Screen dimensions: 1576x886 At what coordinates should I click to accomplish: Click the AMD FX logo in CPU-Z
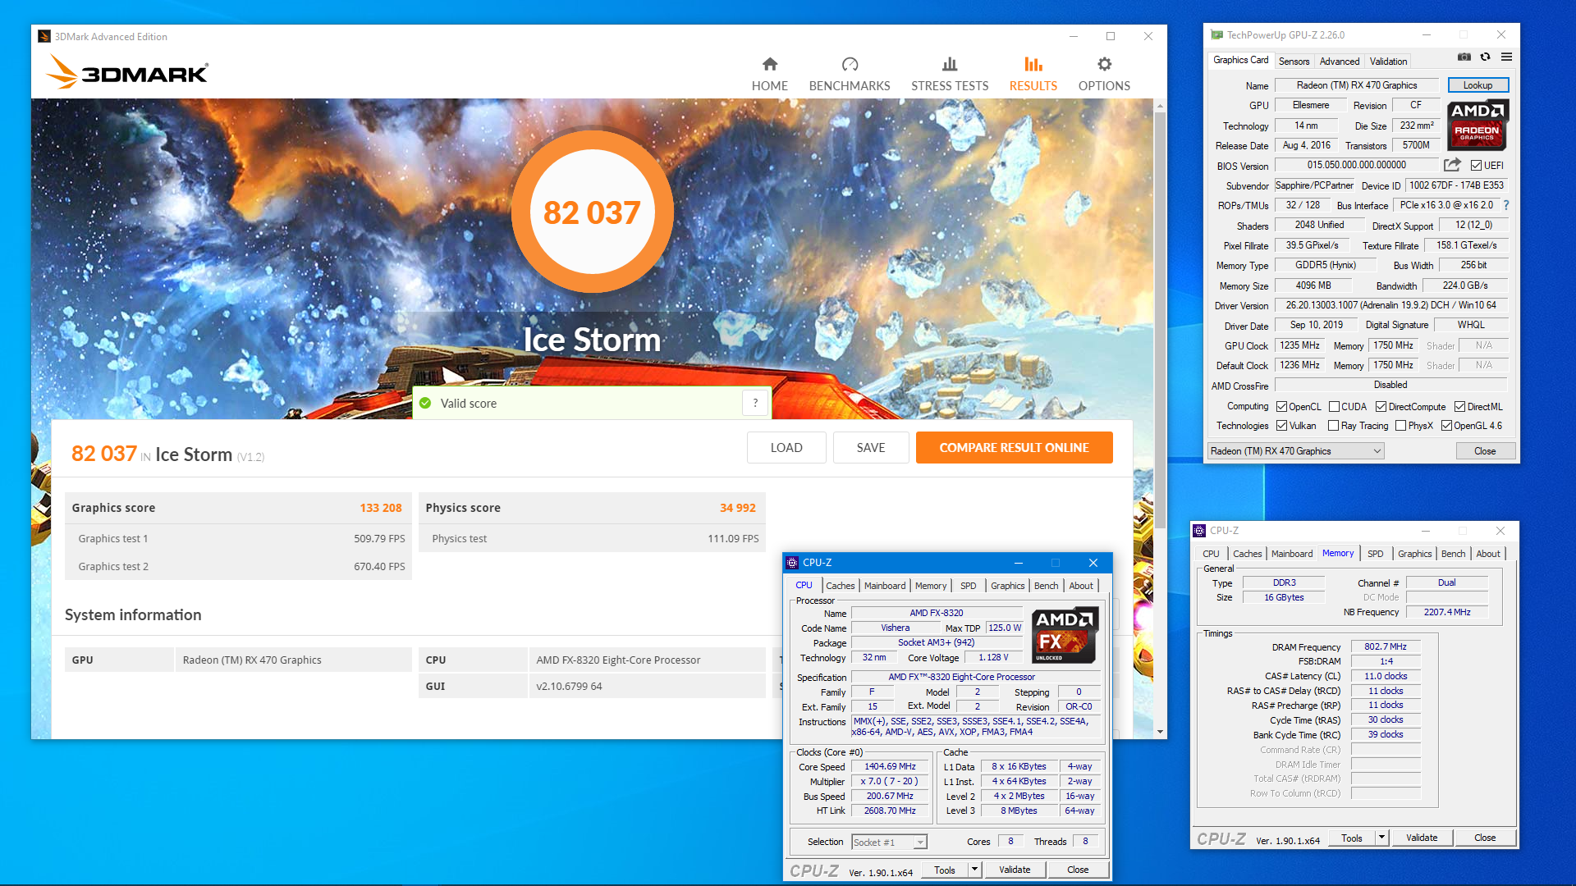[x=1065, y=635]
